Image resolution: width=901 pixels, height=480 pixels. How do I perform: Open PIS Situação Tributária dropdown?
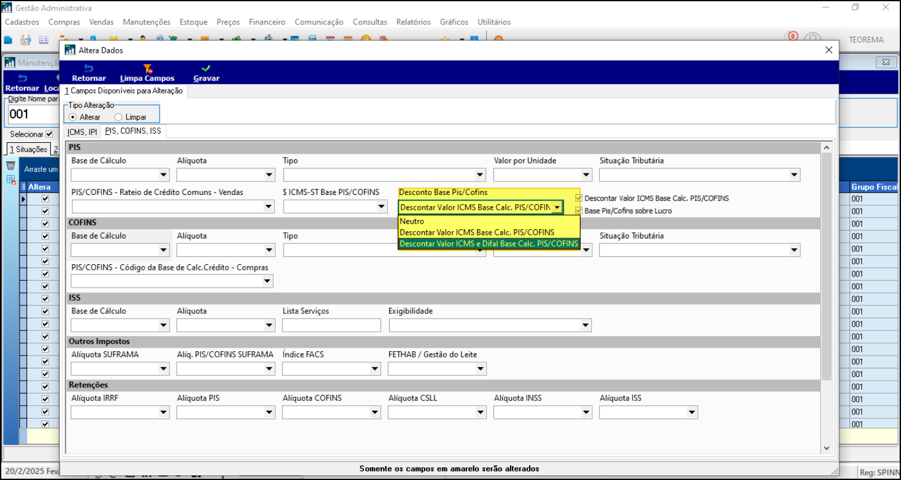(794, 175)
